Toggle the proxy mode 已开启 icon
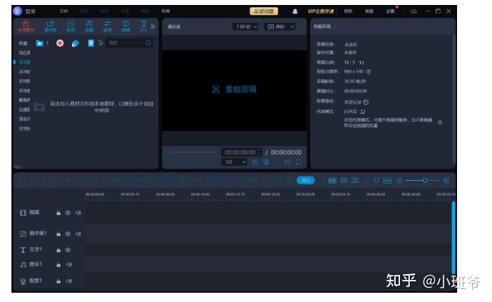 pyautogui.click(x=362, y=111)
